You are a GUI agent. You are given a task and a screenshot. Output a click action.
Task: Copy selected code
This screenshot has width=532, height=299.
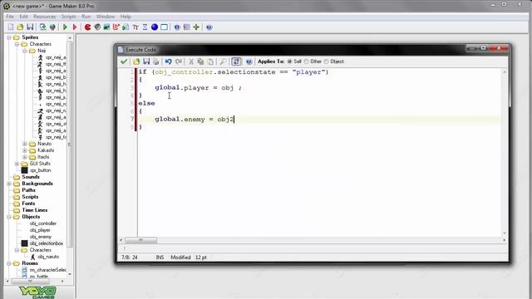(200, 61)
